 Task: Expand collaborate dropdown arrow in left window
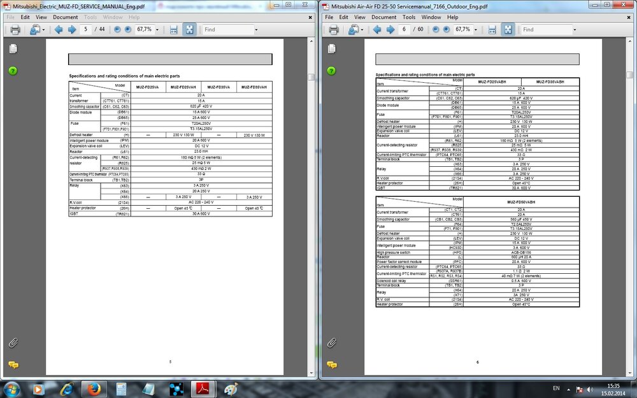[x=43, y=30]
